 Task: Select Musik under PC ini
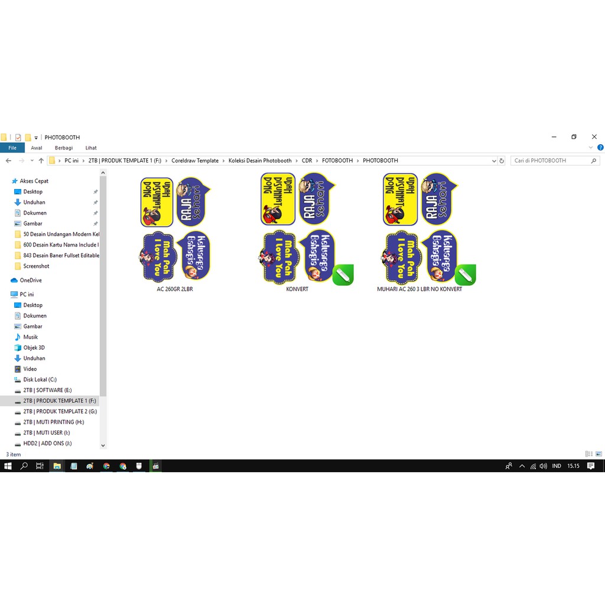26,337
